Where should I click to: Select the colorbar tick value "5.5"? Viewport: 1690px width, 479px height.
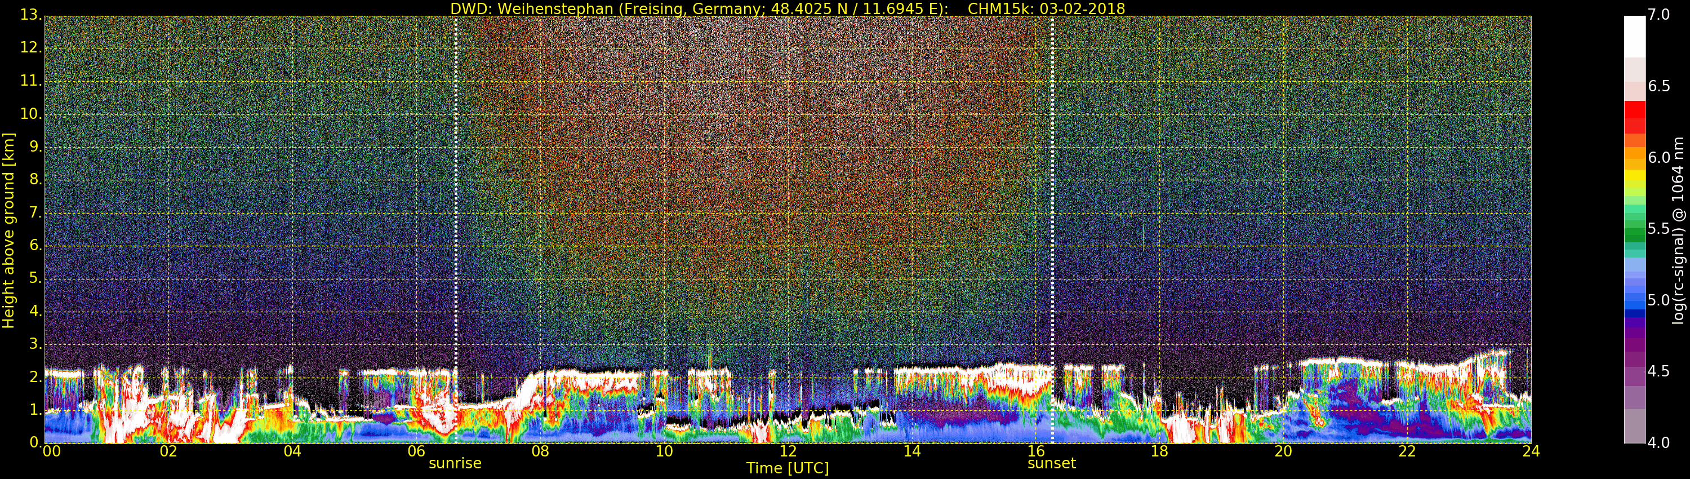(x=1660, y=229)
